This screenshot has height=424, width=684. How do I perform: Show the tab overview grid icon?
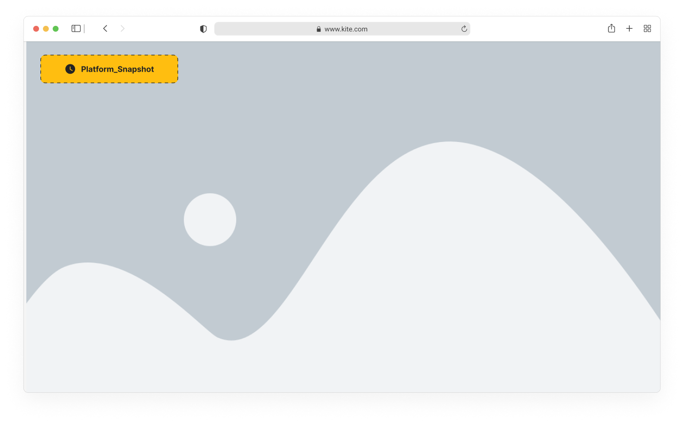click(x=647, y=29)
